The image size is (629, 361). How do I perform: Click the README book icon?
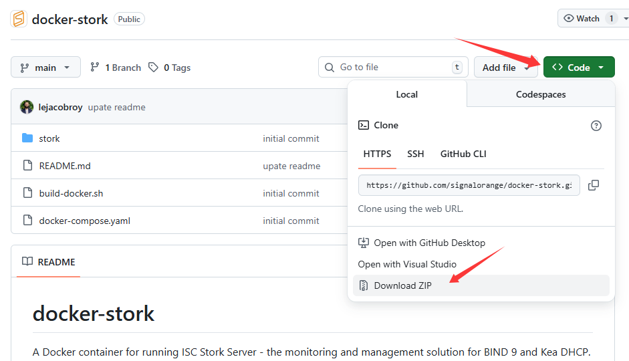click(27, 261)
